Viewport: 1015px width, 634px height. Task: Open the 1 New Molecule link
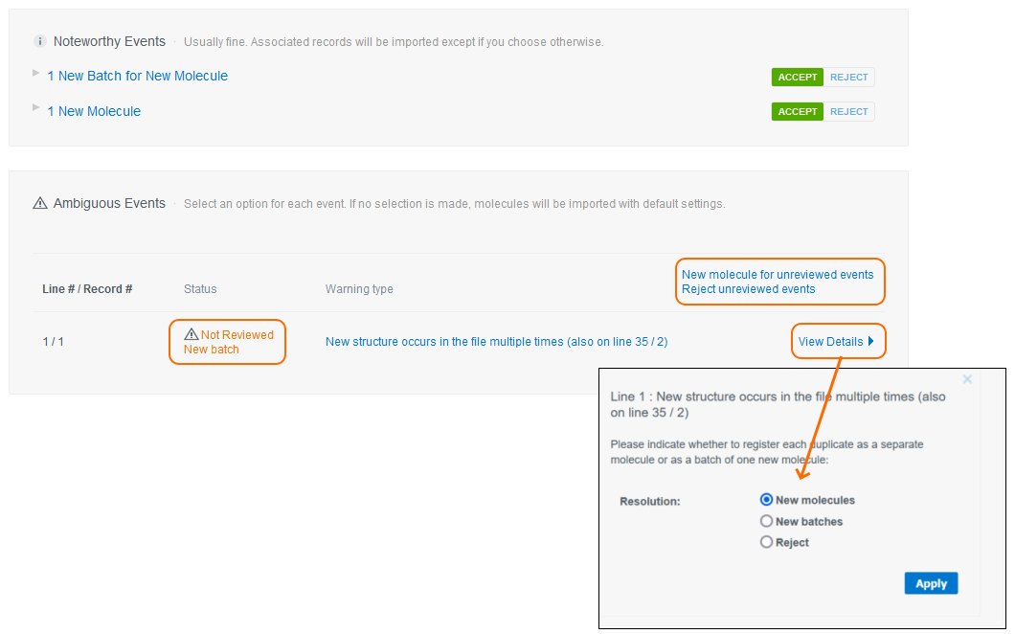[x=94, y=111]
